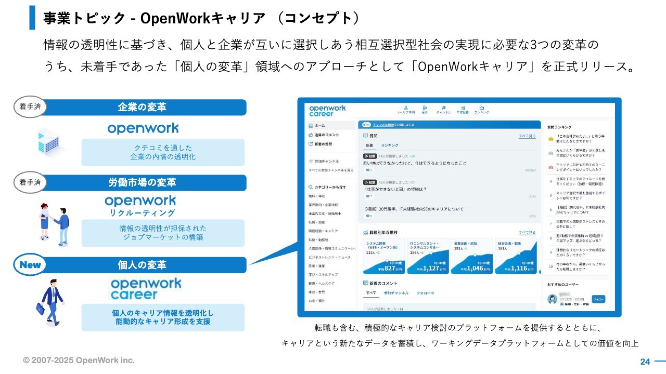
Task: Open the ITコンサルタント salary card 平均1,127万円
Action: [x=428, y=257]
